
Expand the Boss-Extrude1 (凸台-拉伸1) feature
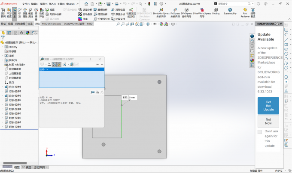tap(2, 86)
